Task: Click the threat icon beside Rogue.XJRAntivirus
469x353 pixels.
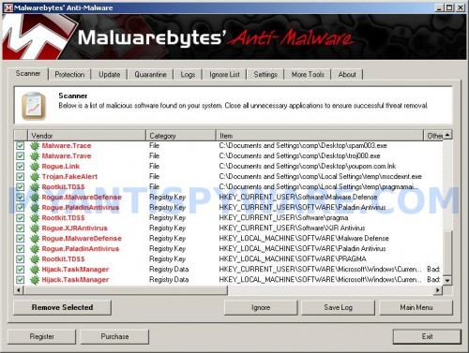Action: (35, 228)
